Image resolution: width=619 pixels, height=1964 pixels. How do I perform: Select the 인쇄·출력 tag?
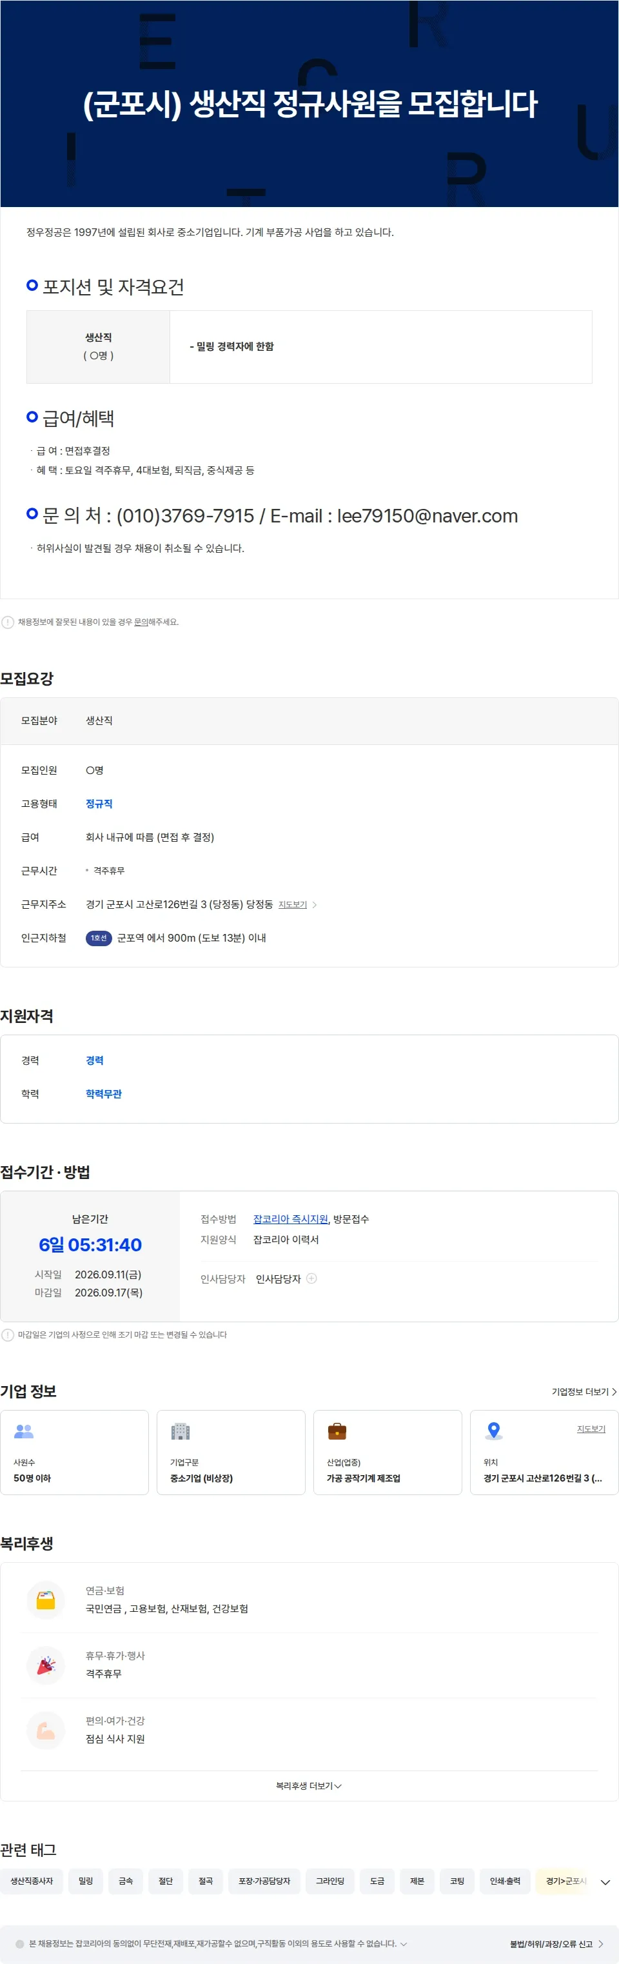coord(506,1881)
